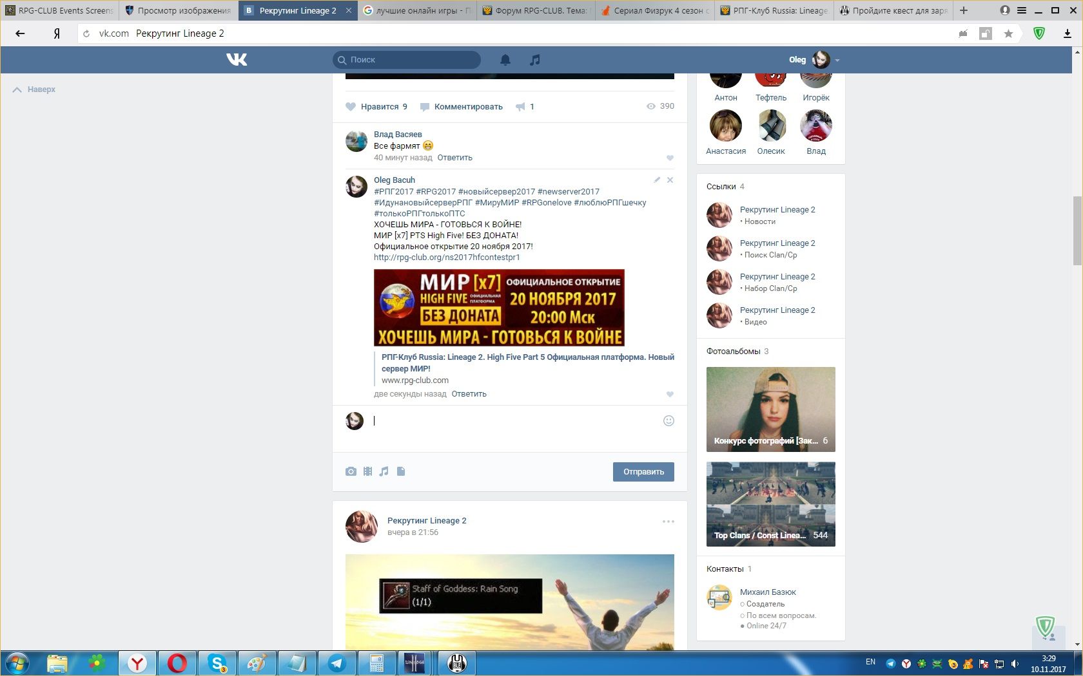1083x676 pixels.
Task: Click the page vertical scrollbar thumb
Action: pos(1077,230)
